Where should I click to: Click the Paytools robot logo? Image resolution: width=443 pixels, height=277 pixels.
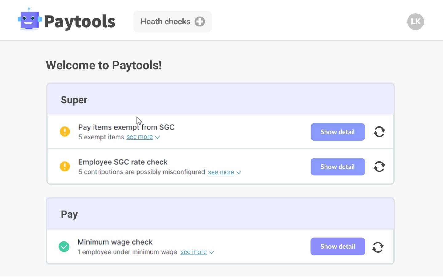pos(29,20)
